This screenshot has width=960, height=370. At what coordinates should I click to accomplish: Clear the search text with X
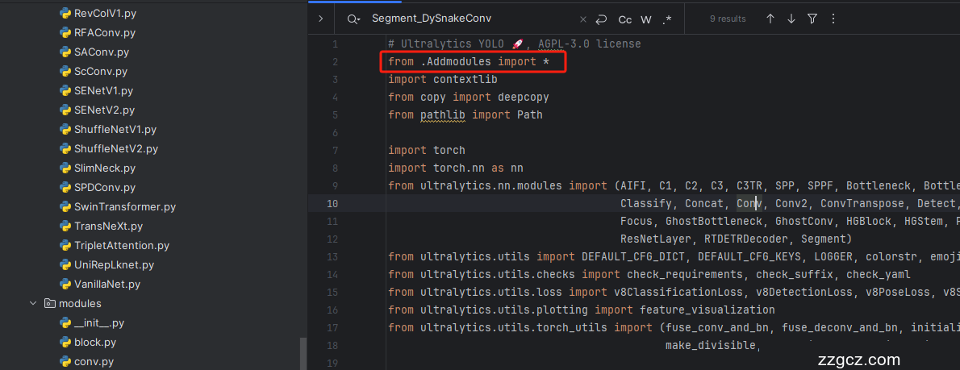coord(584,19)
